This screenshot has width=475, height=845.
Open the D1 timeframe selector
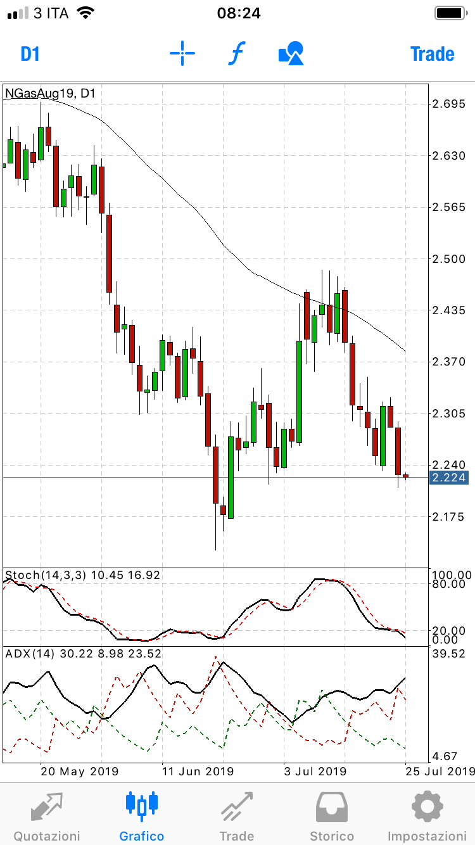(30, 54)
